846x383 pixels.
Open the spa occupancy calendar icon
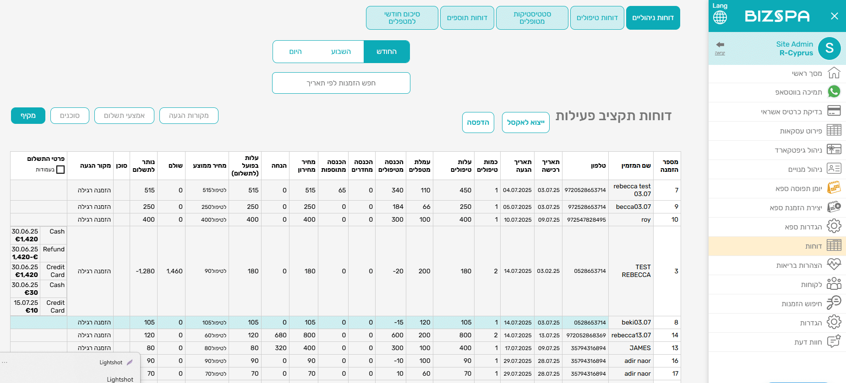pyautogui.click(x=834, y=188)
